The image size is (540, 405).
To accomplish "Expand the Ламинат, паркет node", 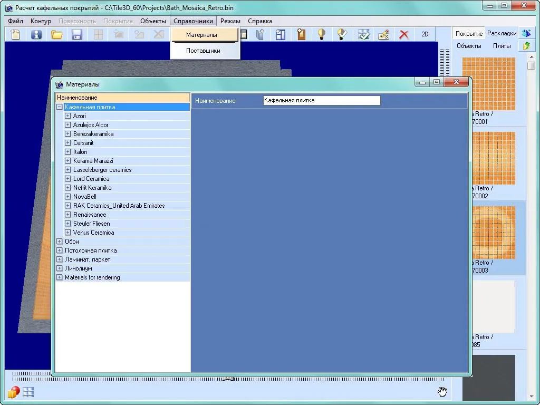I will tap(59, 259).
